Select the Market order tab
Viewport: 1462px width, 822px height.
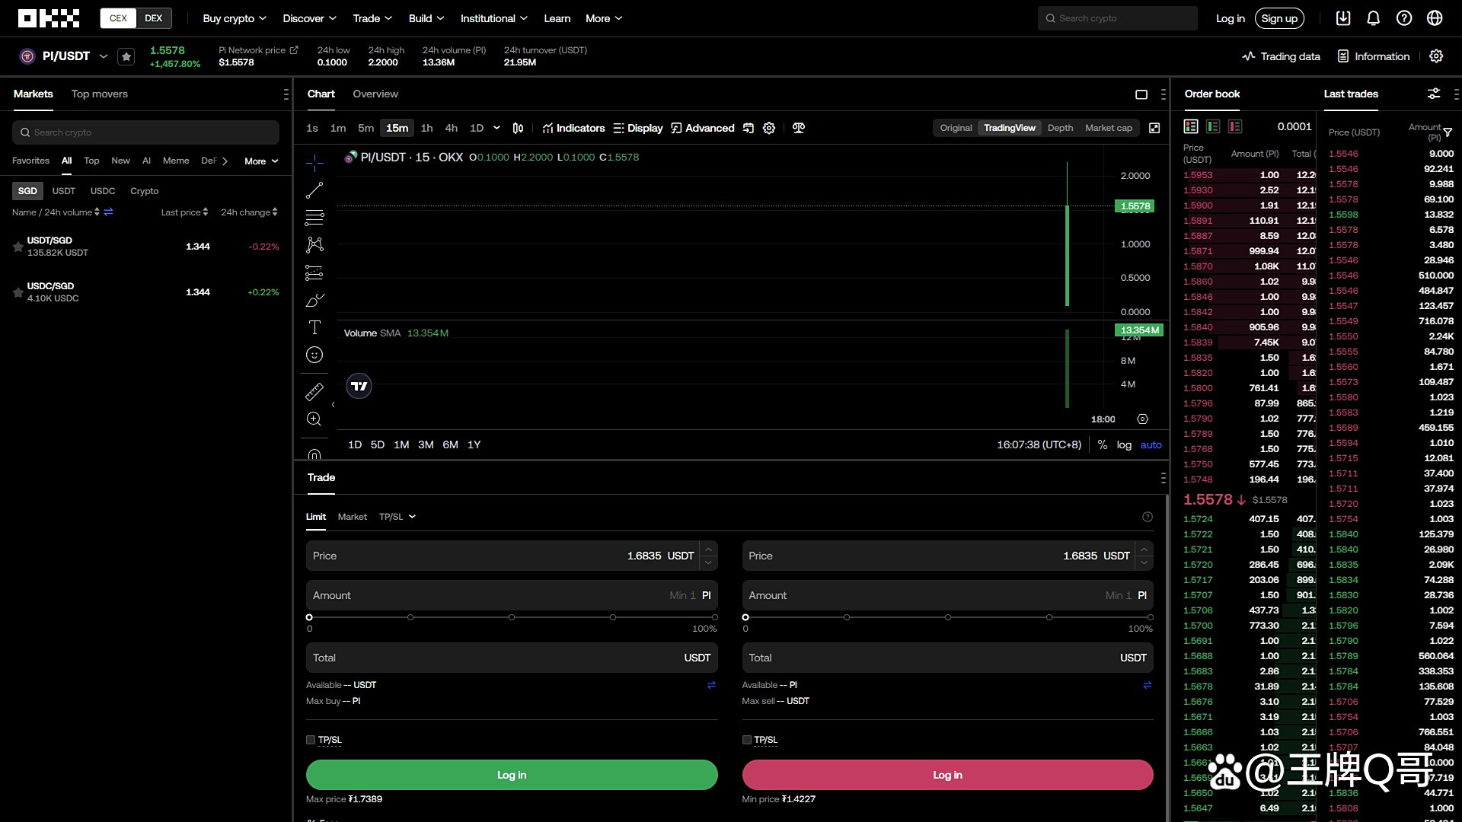point(353,517)
